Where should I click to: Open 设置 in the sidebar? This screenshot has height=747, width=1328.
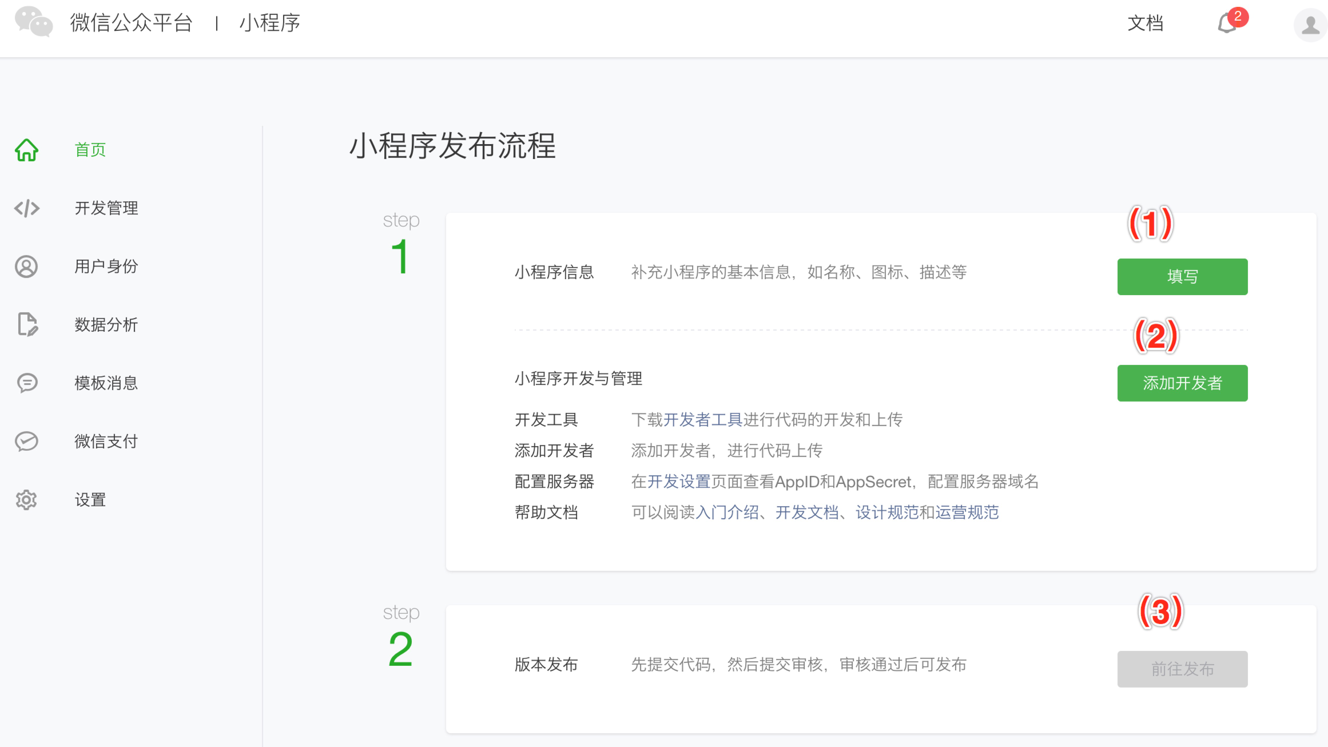click(90, 500)
